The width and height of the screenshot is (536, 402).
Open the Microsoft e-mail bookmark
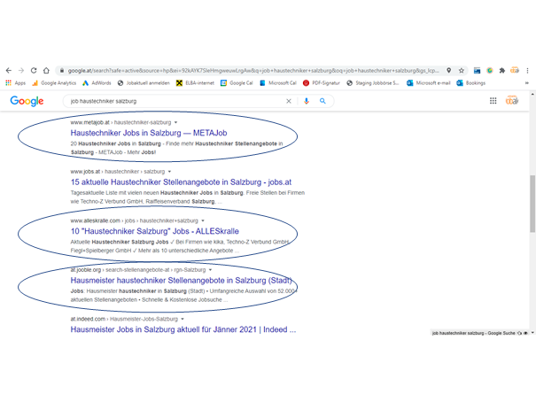point(428,83)
